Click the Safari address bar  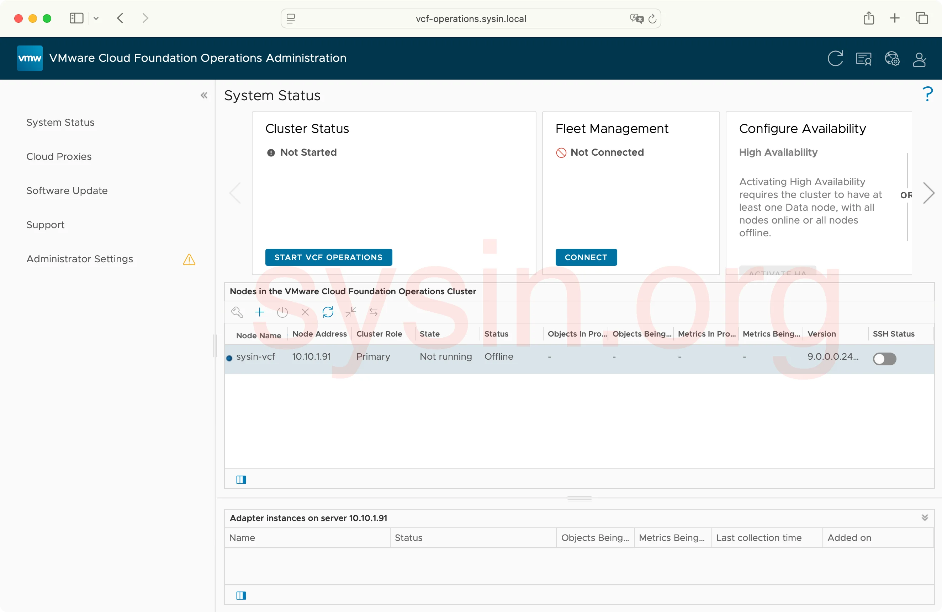pos(470,18)
